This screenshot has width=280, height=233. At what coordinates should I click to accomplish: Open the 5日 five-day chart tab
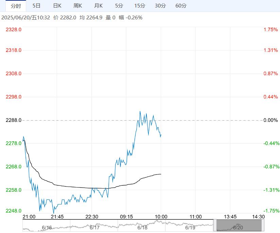pos(36,6)
